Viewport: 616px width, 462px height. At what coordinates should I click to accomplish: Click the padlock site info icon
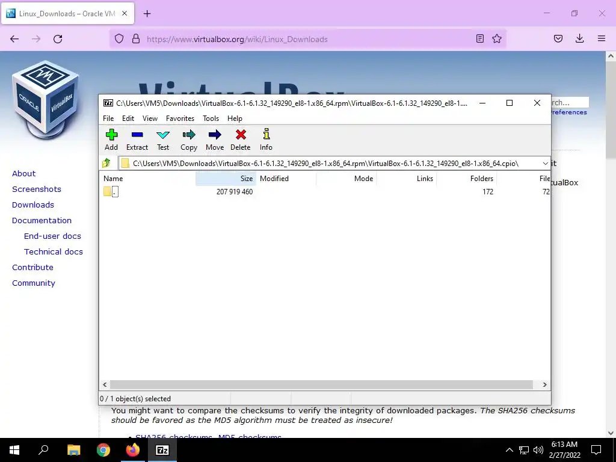[x=136, y=39]
